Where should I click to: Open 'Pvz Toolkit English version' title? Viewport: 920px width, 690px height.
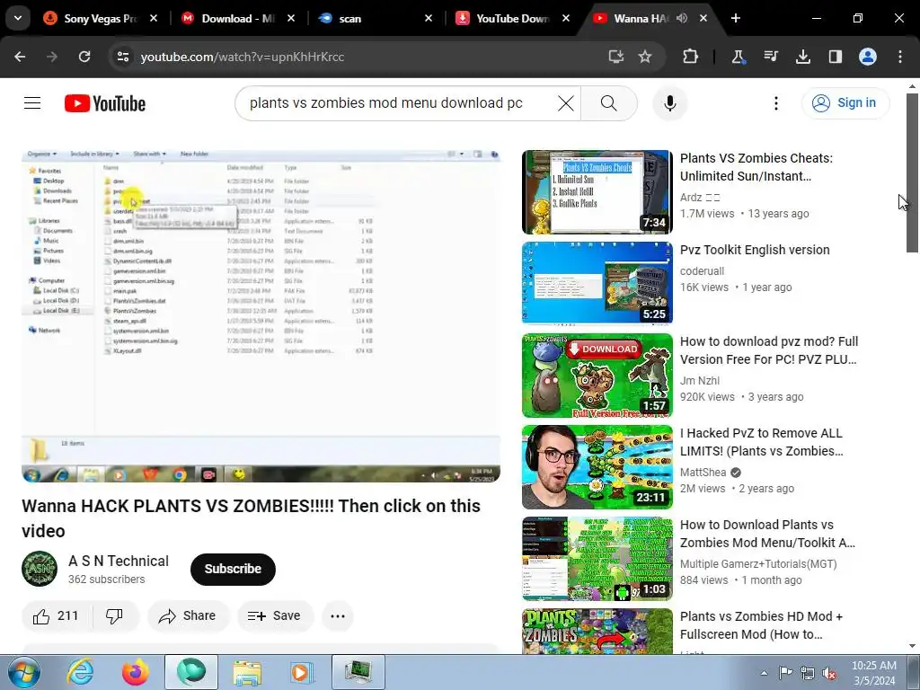pyautogui.click(x=755, y=250)
